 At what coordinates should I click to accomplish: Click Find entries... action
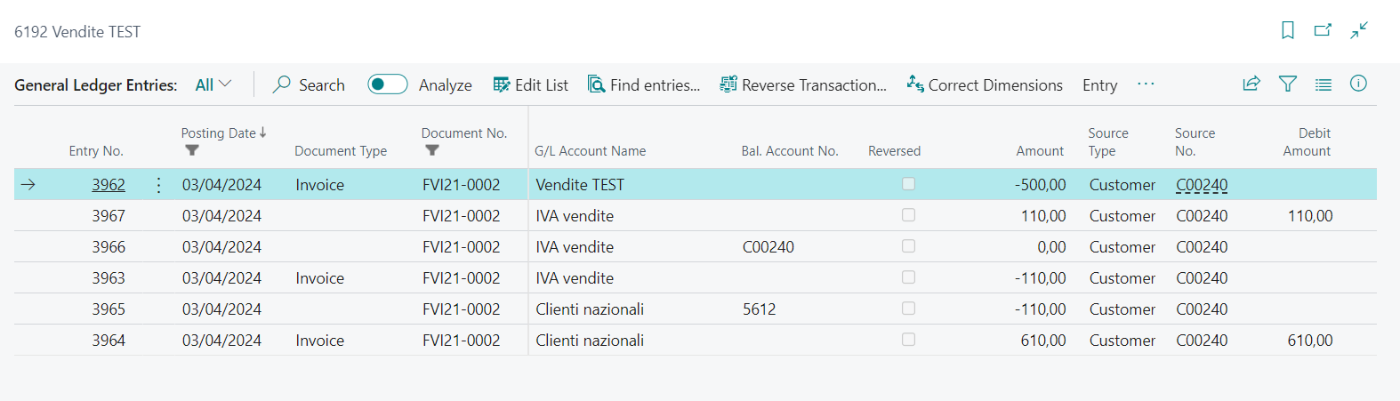[644, 84]
